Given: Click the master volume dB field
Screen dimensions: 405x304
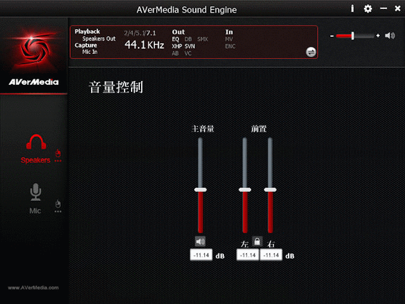Looking at the screenshot, I should [x=201, y=255].
